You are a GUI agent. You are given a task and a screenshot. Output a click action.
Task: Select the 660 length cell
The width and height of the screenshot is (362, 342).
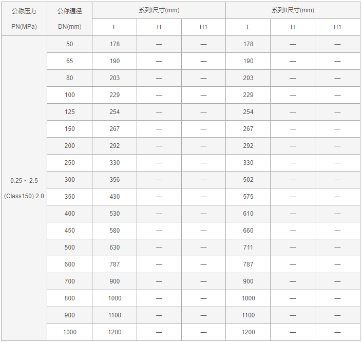(x=248, y=231)
